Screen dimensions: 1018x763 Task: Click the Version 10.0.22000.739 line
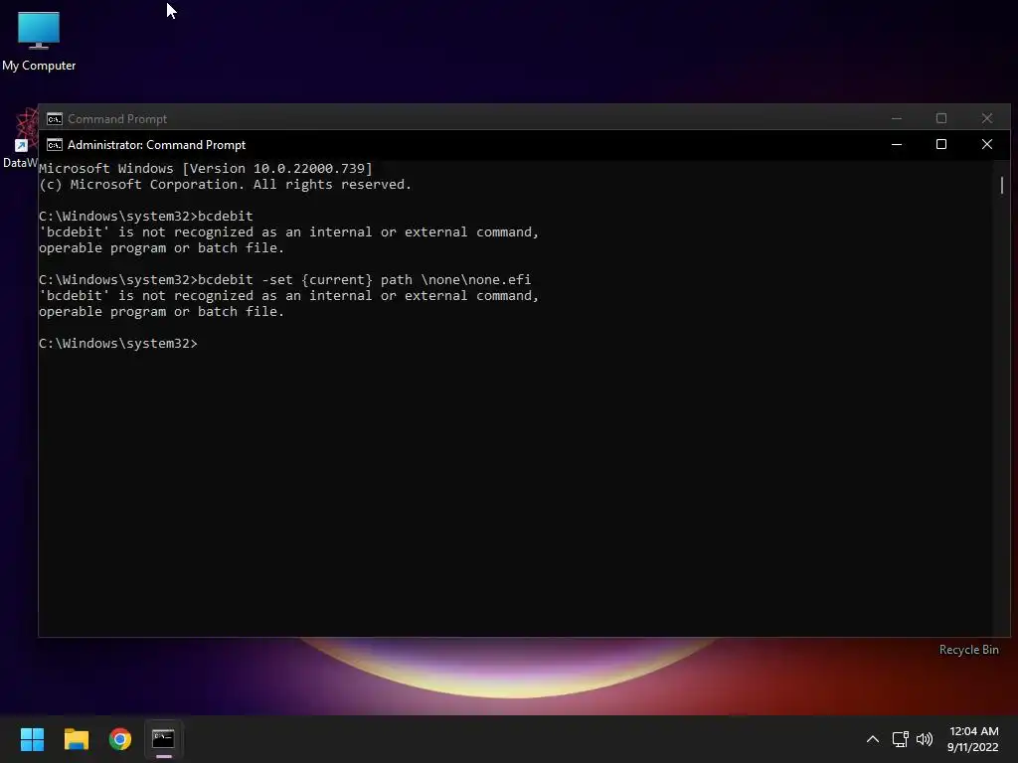coord(206,169)
